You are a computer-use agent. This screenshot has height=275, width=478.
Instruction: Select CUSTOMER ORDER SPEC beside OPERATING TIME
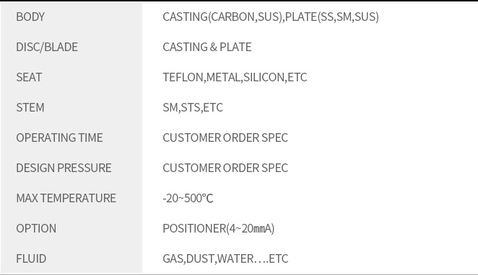(225, 137)
